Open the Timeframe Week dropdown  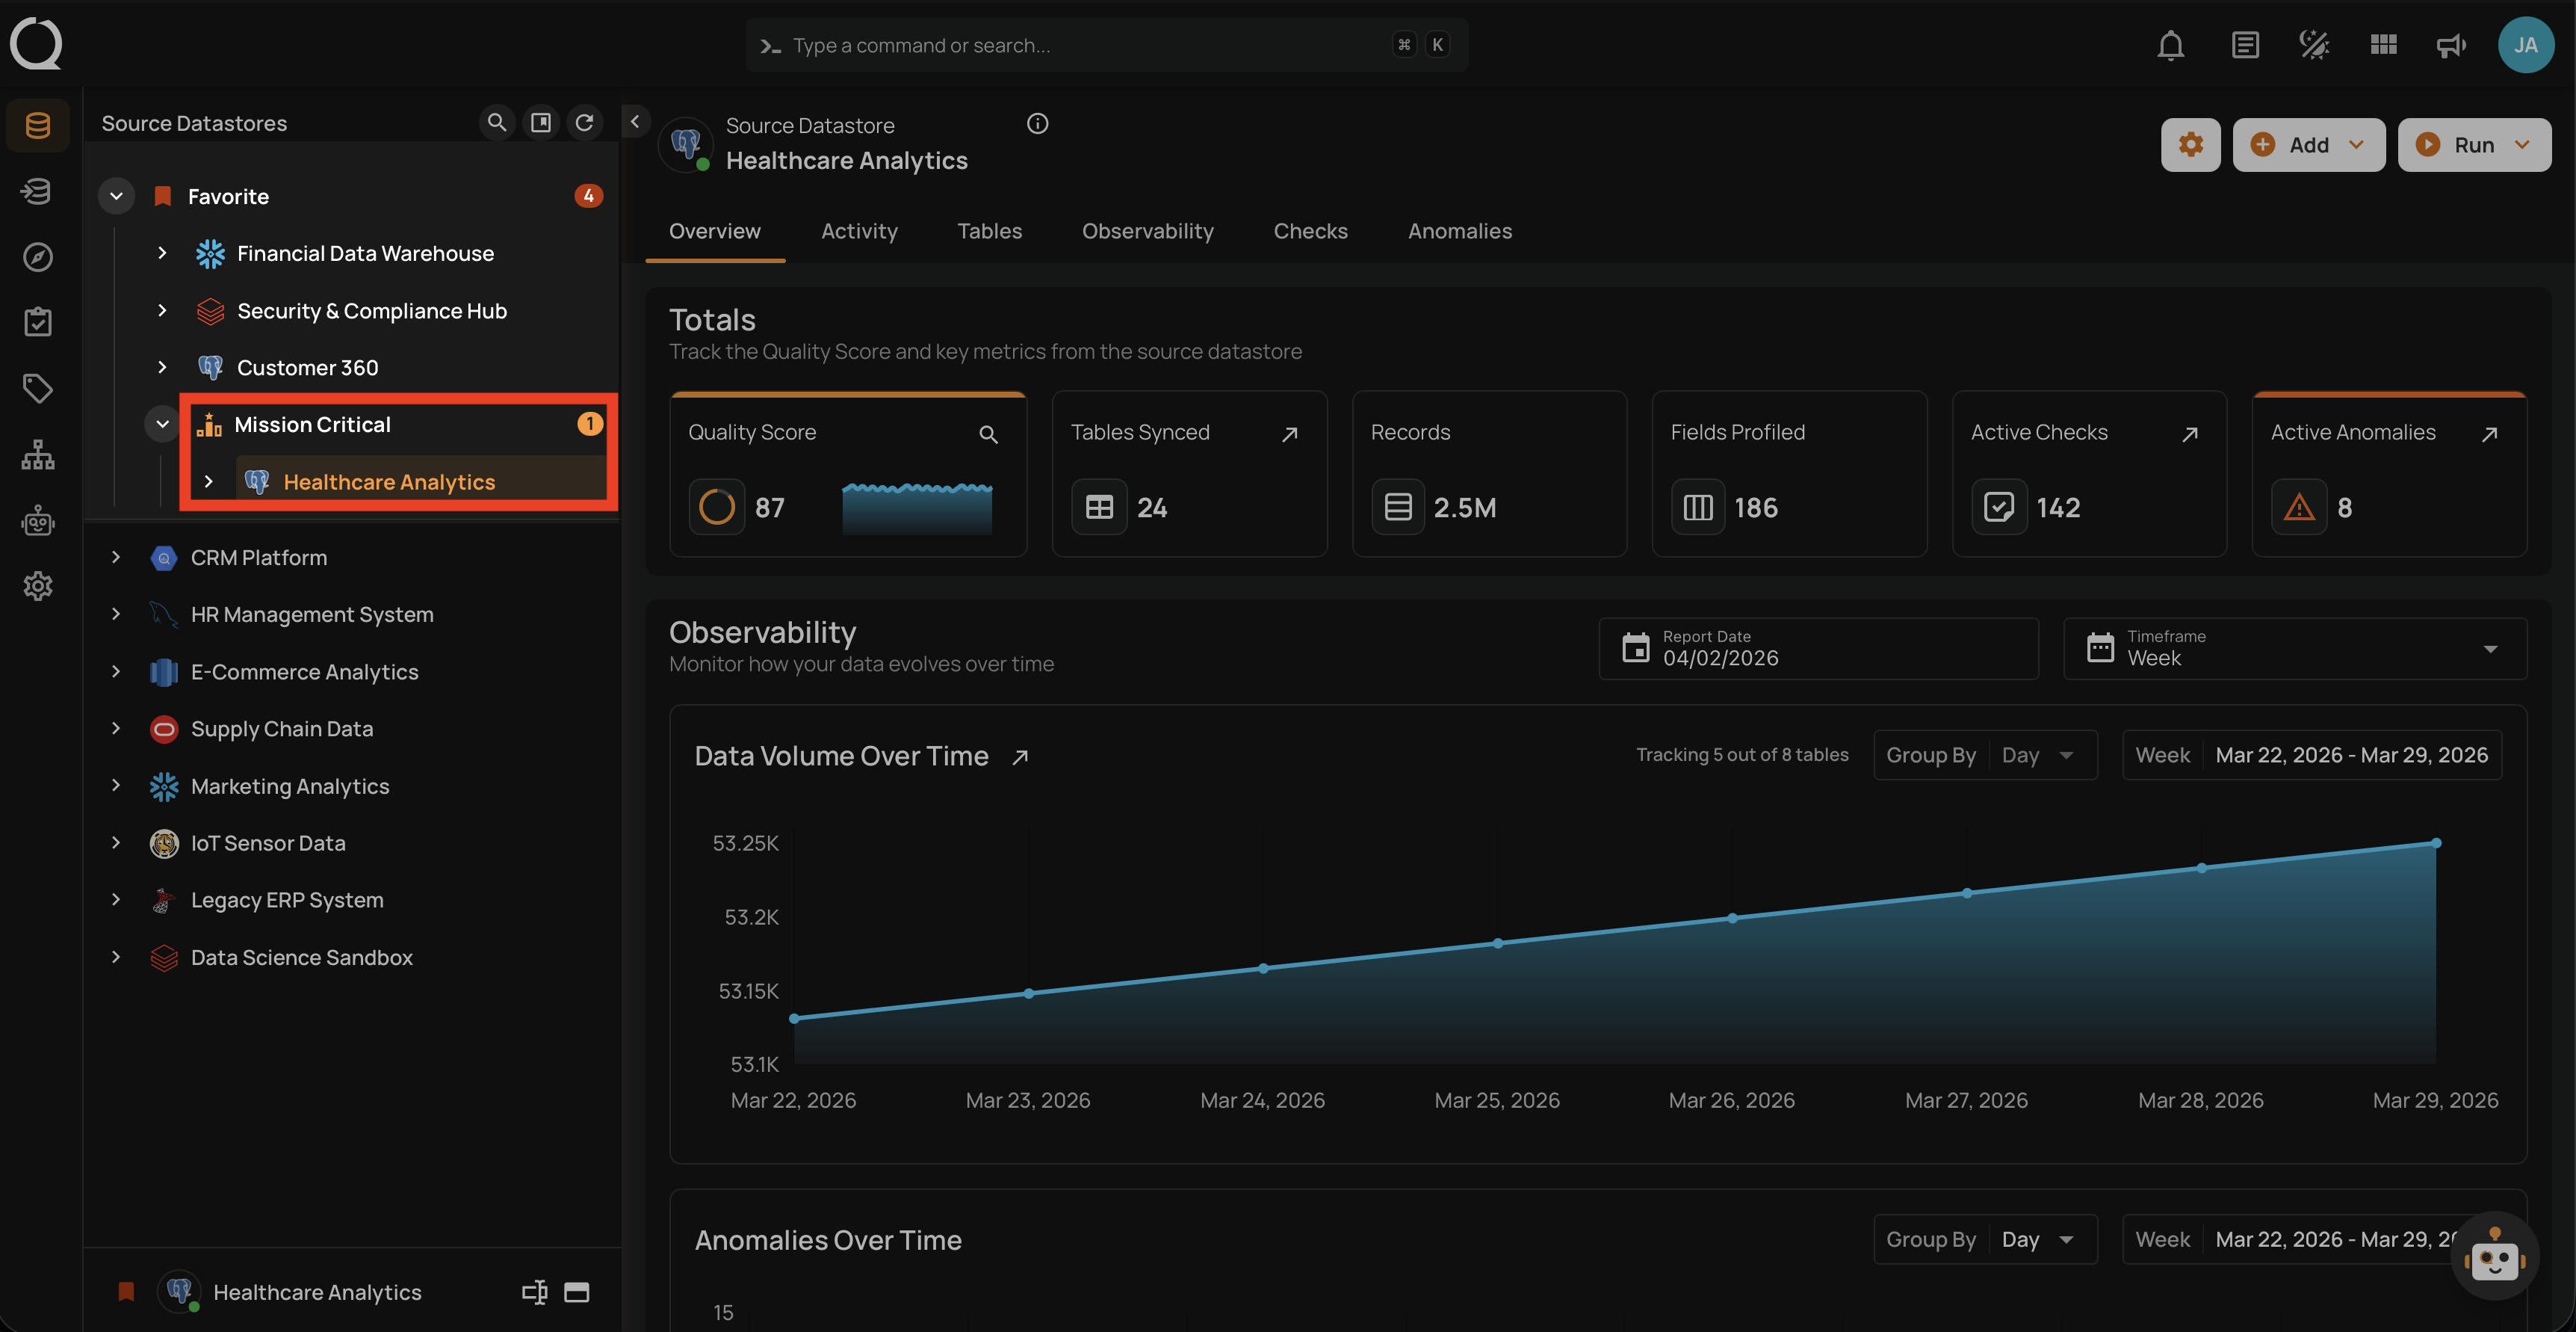click(2294, 649)
